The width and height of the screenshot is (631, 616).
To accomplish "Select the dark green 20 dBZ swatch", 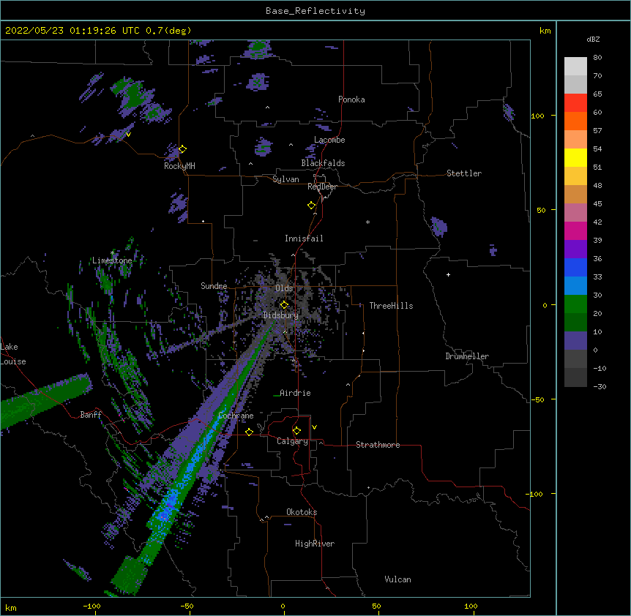I will click(575, 322).
